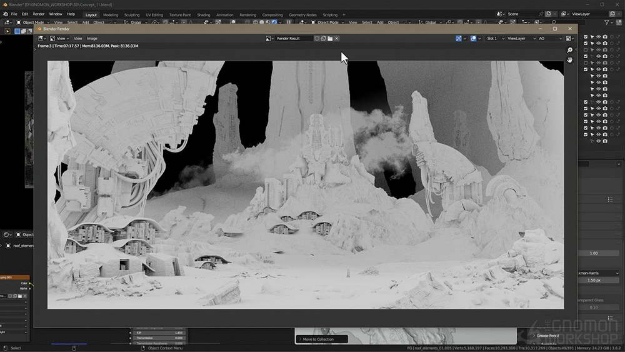The width and height of the screenshot is (625, 352).
Task: Click the Object Context Menu status bar hint
Action: [165, 348]
